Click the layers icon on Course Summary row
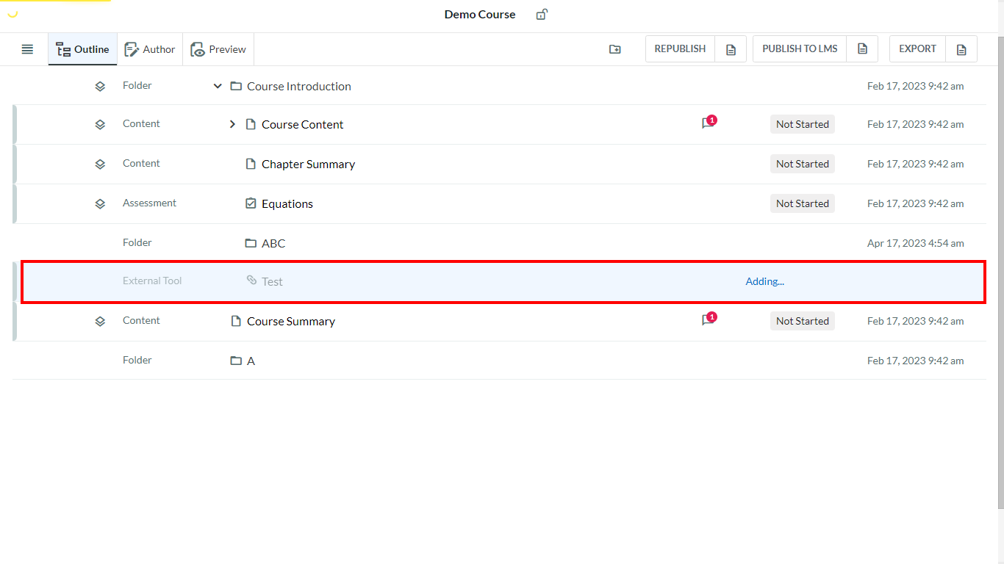Viewport: 1004px width, 564px height. click(100, 321)
